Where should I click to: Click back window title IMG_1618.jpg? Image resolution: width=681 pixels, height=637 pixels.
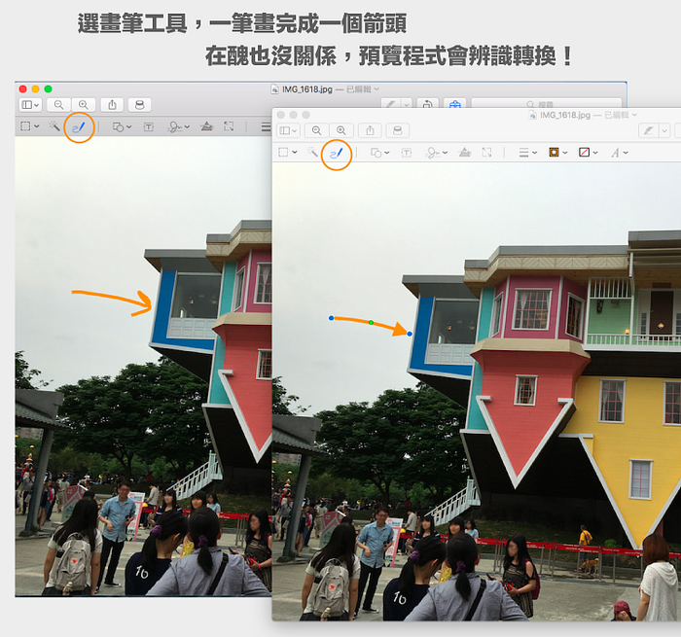point(307,89)
